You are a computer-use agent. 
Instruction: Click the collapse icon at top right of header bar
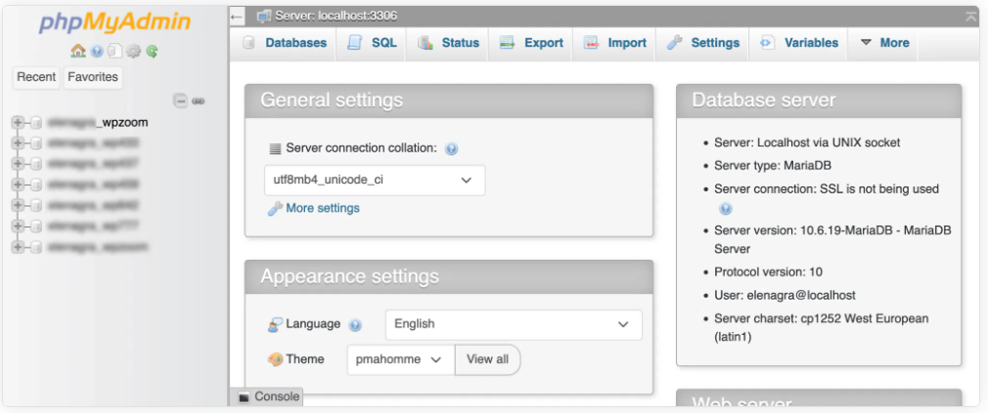[970, 17]
